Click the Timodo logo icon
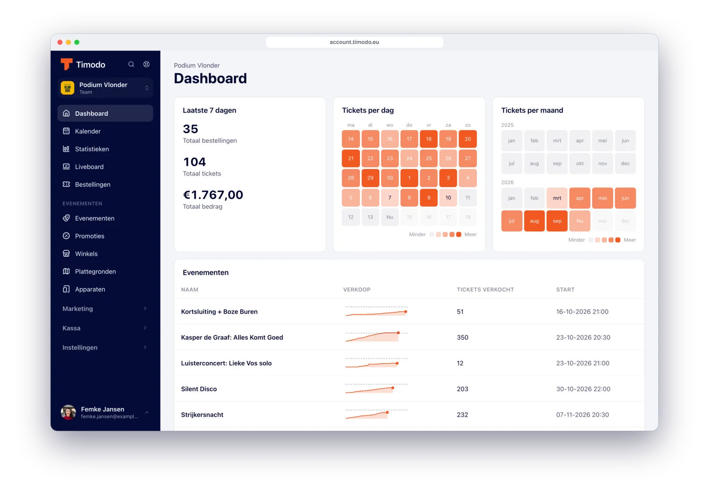 coord(66,64)
